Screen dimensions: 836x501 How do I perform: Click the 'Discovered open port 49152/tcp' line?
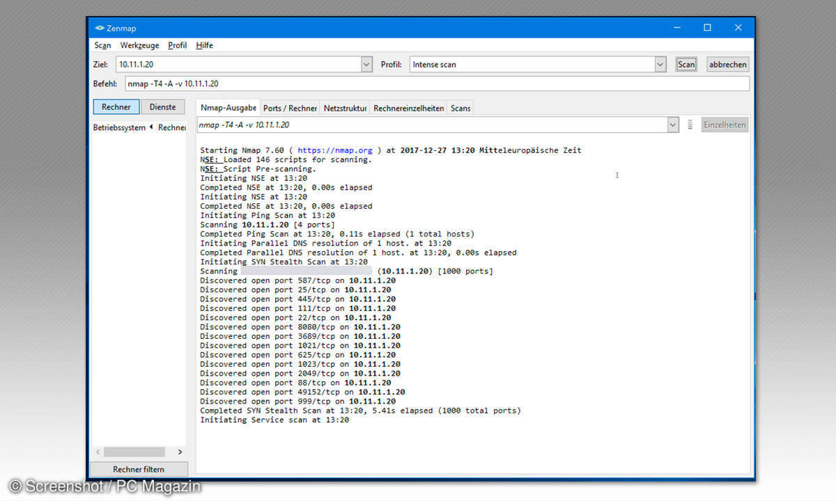[x=302, y=392]
